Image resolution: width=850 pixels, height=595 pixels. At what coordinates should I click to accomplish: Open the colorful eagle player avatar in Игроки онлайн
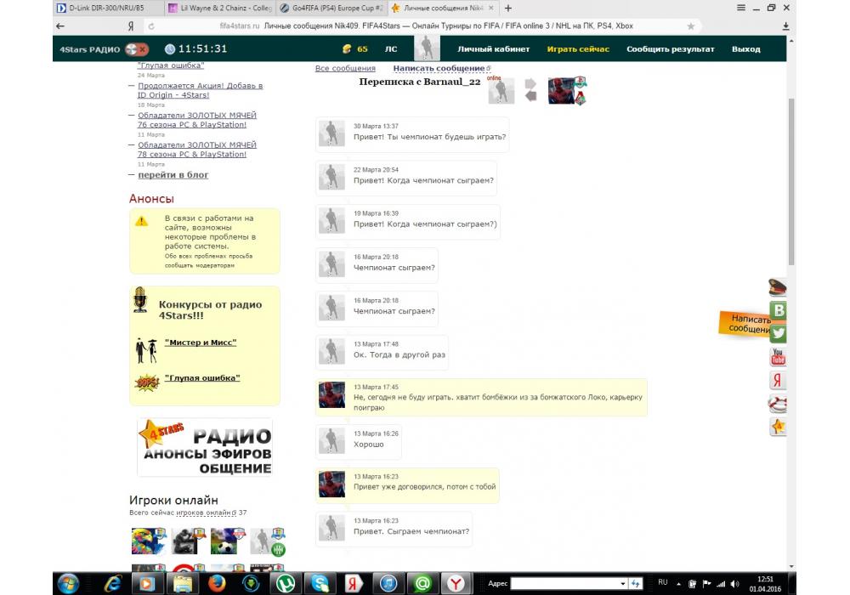point(149,541)
